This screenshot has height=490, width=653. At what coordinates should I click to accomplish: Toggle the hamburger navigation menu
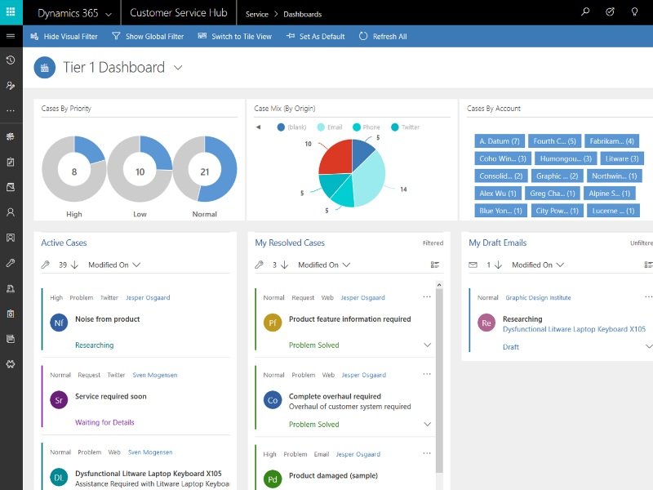click(x=11, y=36)
